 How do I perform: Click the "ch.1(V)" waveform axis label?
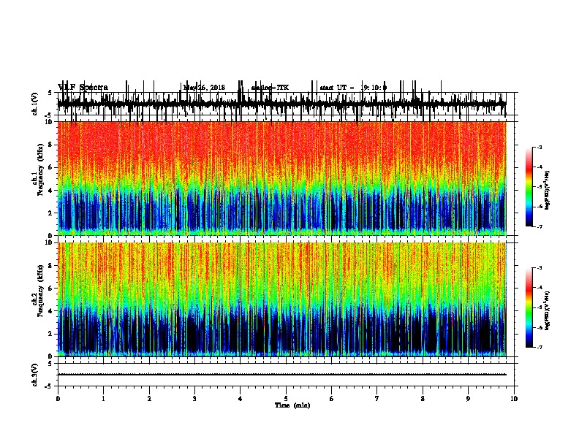point(35,104)
